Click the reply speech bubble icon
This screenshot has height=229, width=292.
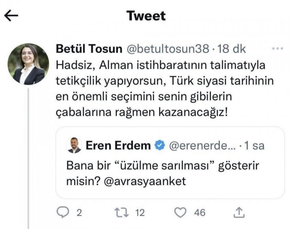click(62, 213)
